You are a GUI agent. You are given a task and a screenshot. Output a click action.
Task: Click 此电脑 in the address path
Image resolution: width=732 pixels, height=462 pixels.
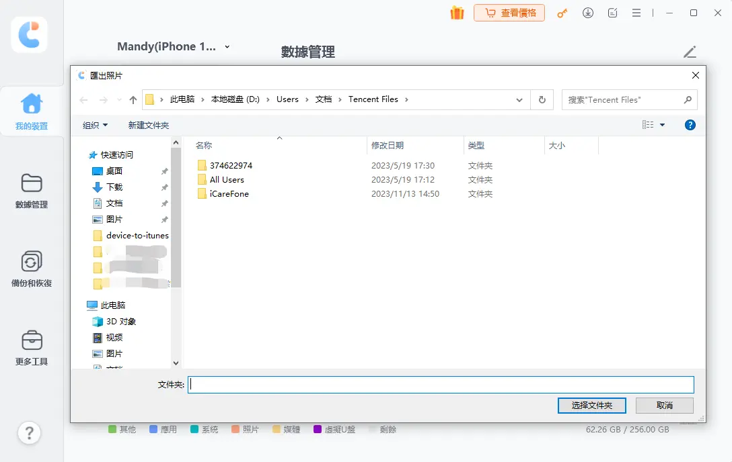pyautogui.click(x=182, y=99)
